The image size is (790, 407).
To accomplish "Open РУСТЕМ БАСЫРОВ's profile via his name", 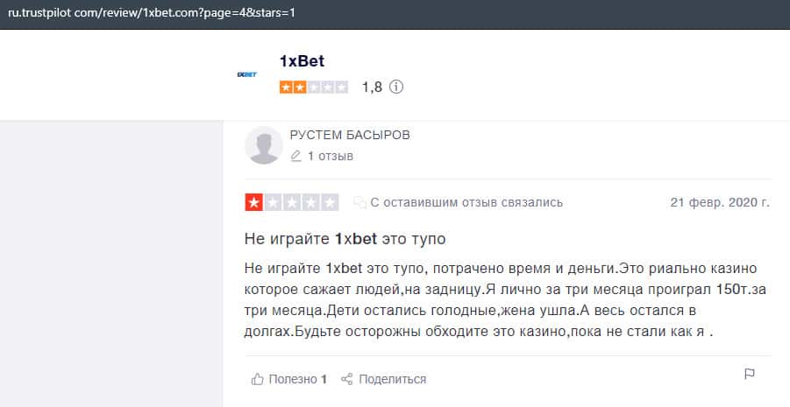I will [350, 135].
